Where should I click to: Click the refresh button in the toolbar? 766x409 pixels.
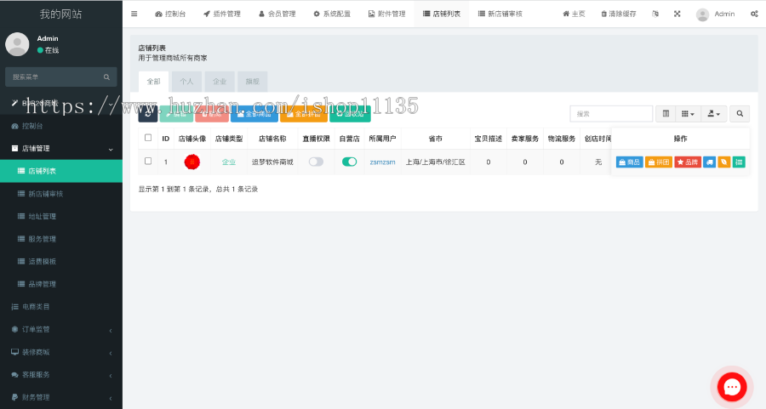[147, 114]
